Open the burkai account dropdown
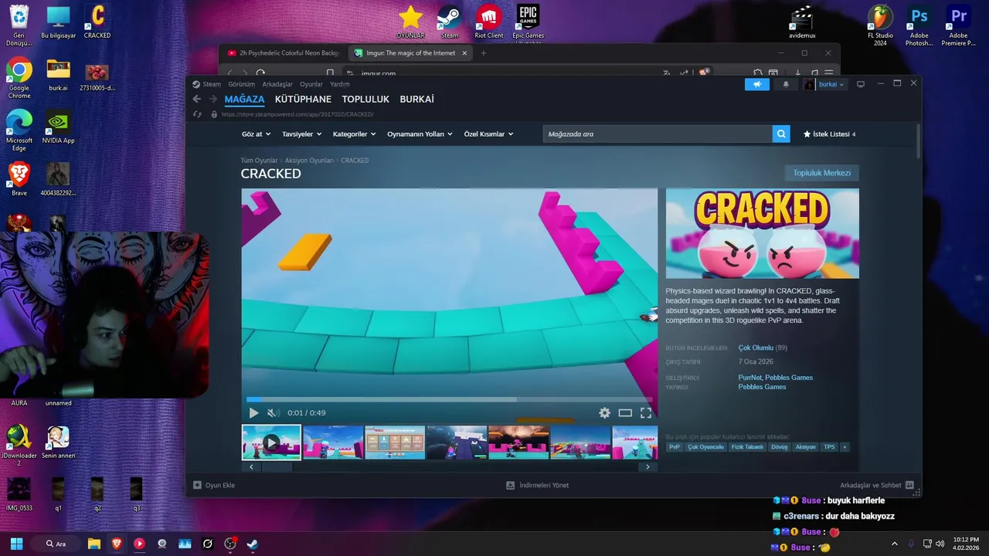 point(824,84)
